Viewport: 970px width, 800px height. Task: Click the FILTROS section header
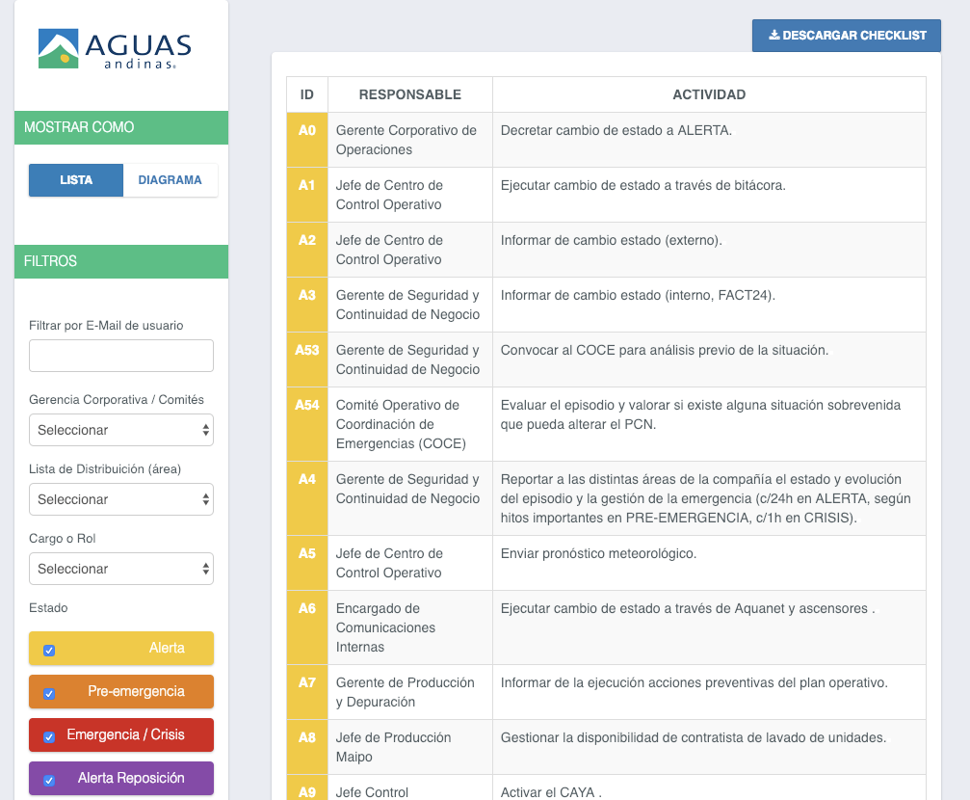121,261
